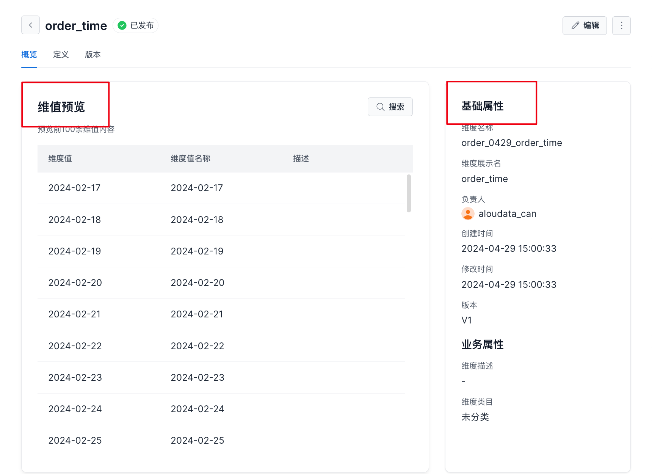652x474 pixels.
Task: Click the 维度值名称 column header
Action: pyautogui.click(x=190, y=159)
